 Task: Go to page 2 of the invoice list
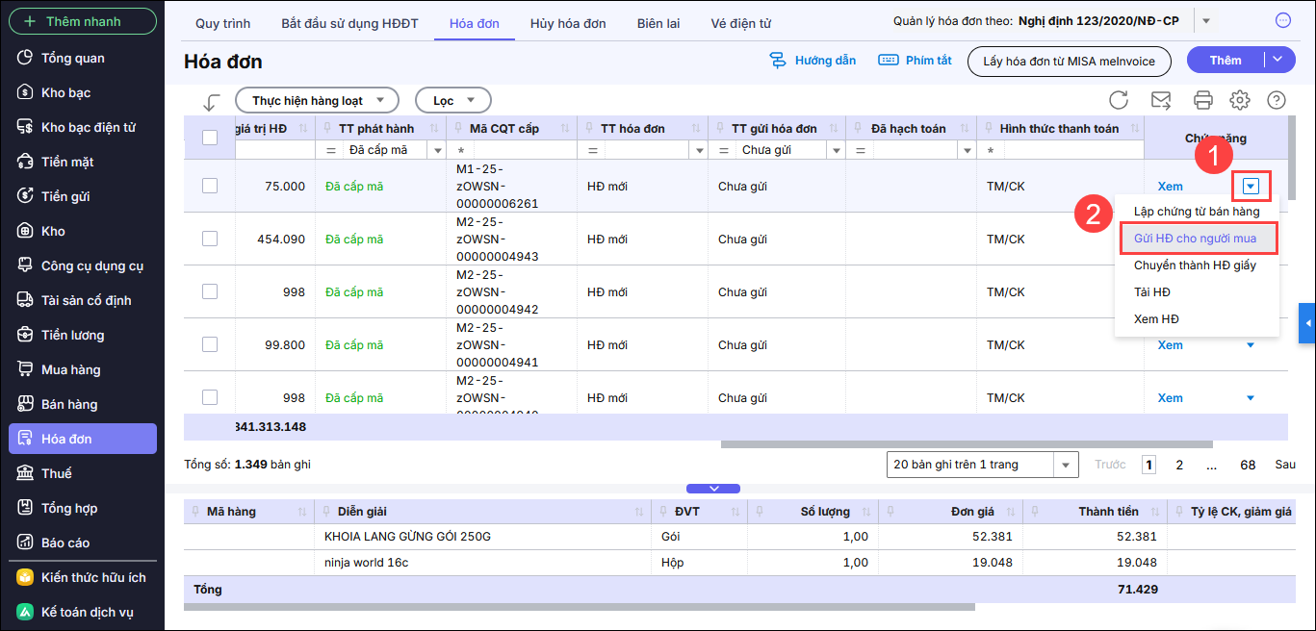[x=1179, y=465]
